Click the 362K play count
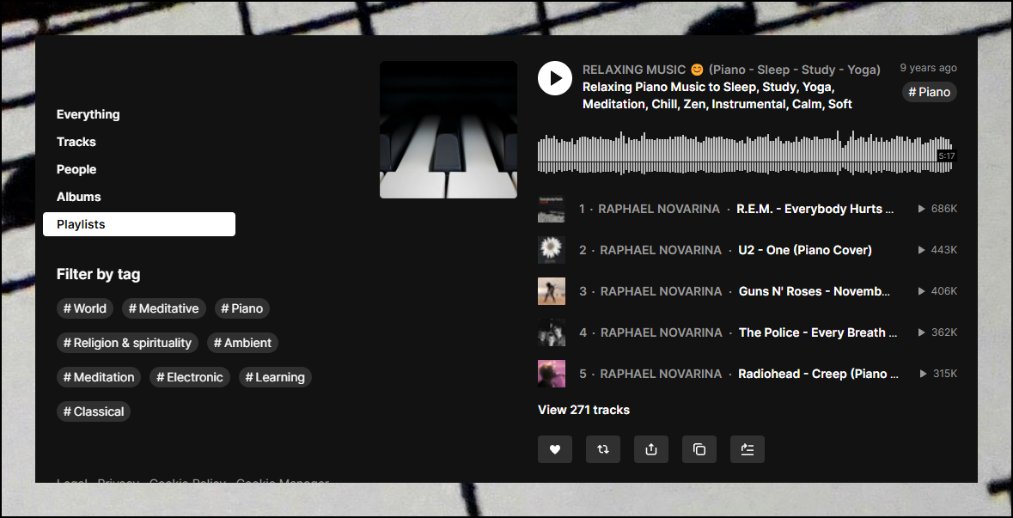 [x=937, y=332]
